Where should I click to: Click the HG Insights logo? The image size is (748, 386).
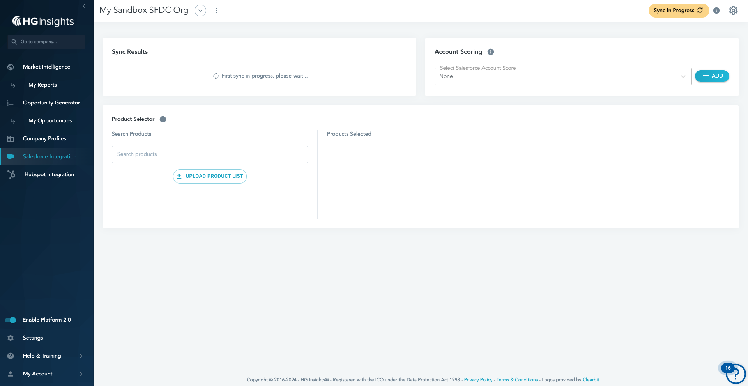(43, 21)
